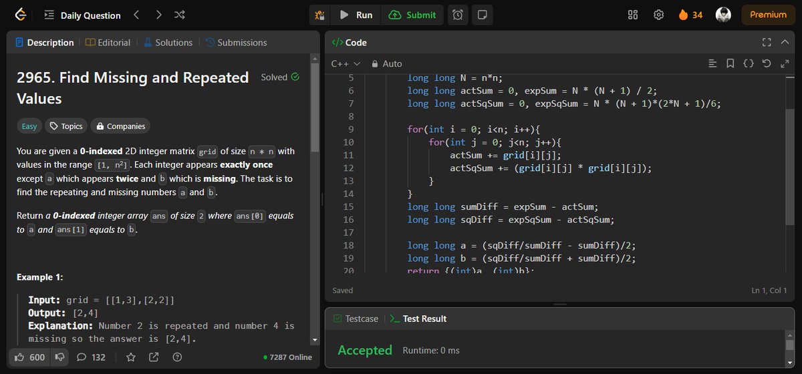Image resolution: width=802 pixels, height=374 pixels.
Task: Click the Solved status label
Action: 280,77
